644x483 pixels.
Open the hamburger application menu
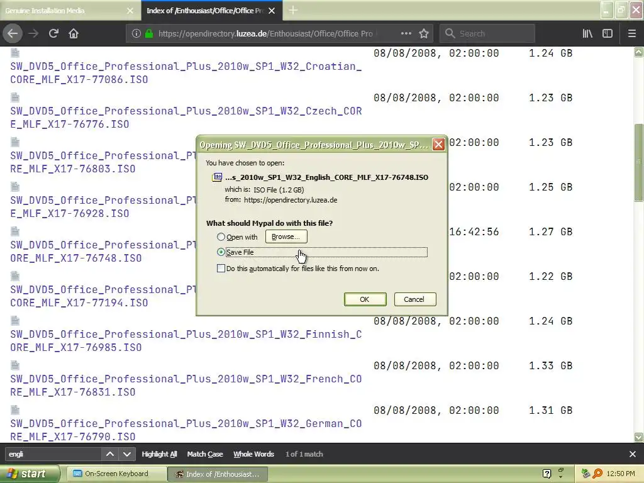(x=631, y=34)
